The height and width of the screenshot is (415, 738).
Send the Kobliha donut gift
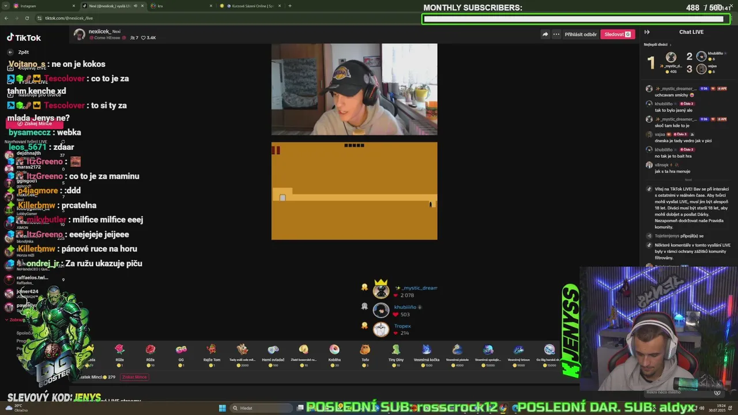pyautogui.click(x=334, y=356)
